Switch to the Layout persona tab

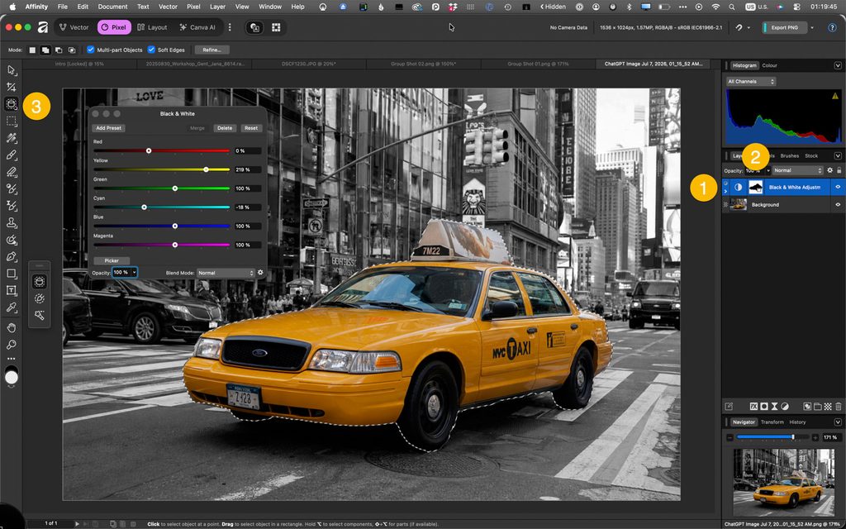click(152, 27)
